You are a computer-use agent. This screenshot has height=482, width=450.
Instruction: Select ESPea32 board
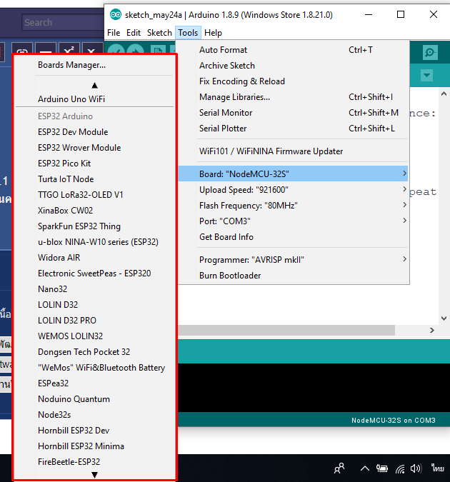(x=95, y=383)
